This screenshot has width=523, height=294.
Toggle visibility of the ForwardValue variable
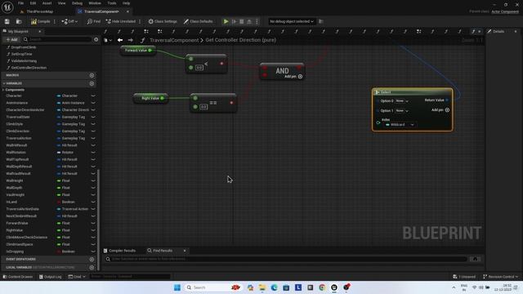(93, 223)
